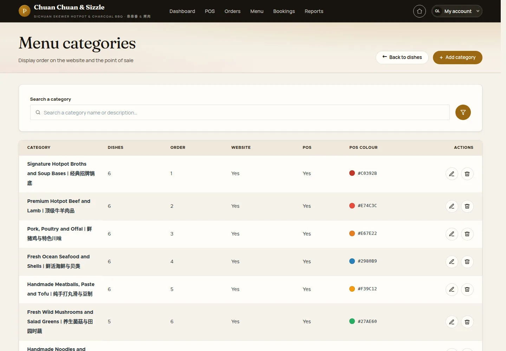Click the Menu categories page heading

pos(77,43)
